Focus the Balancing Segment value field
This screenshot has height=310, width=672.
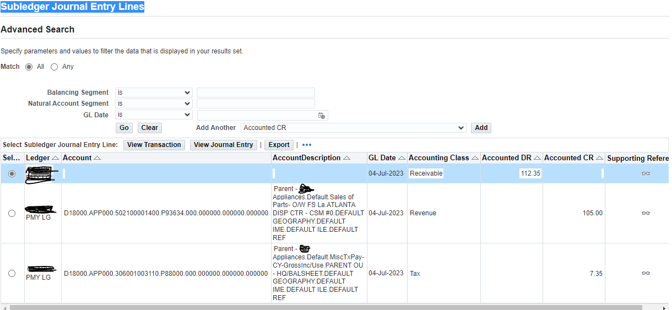click(256, 93)
